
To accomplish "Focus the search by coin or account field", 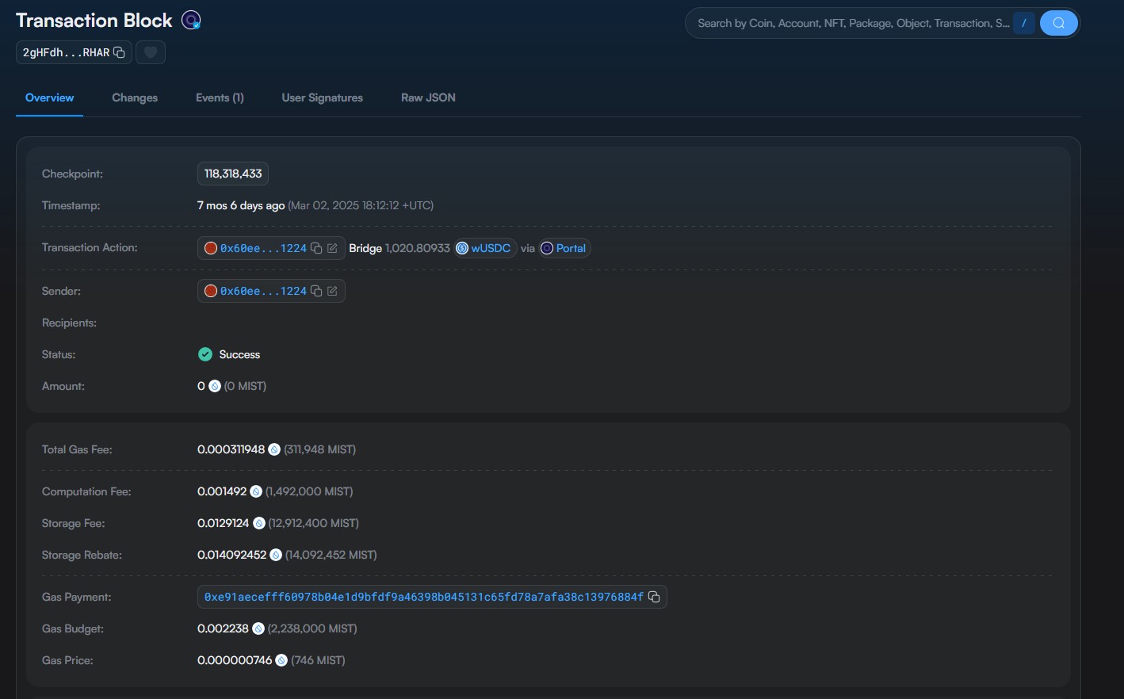I will pyautogui.click(x=852, y=23).
